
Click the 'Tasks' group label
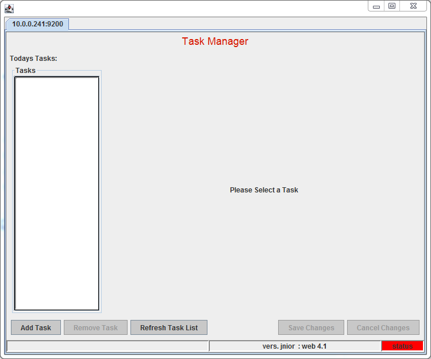[x=25, y=70]
